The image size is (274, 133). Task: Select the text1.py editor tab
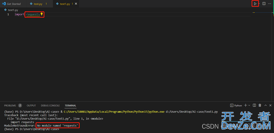(66, 4)
